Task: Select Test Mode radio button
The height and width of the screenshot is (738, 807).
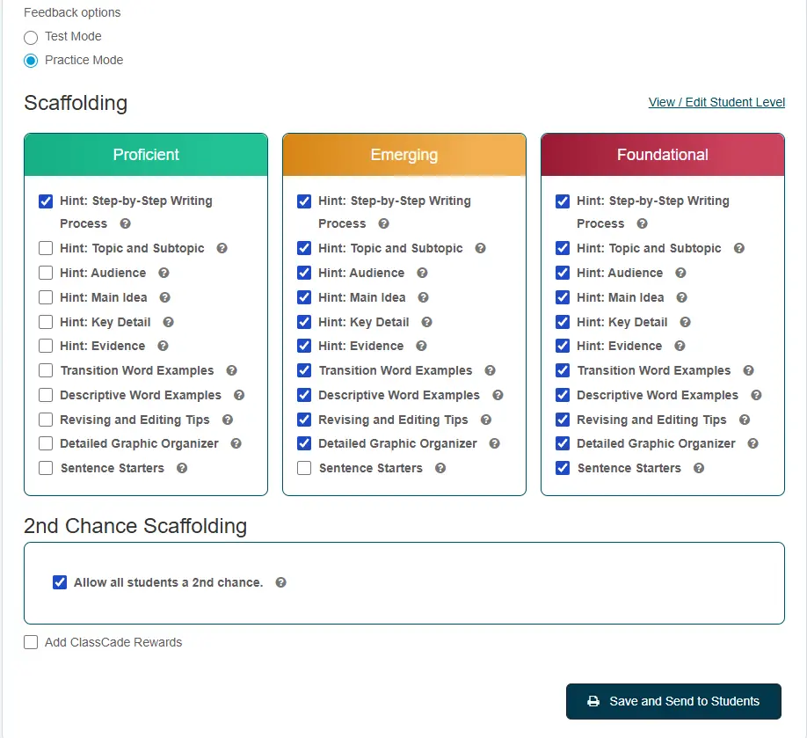Action: click(31, 37)
